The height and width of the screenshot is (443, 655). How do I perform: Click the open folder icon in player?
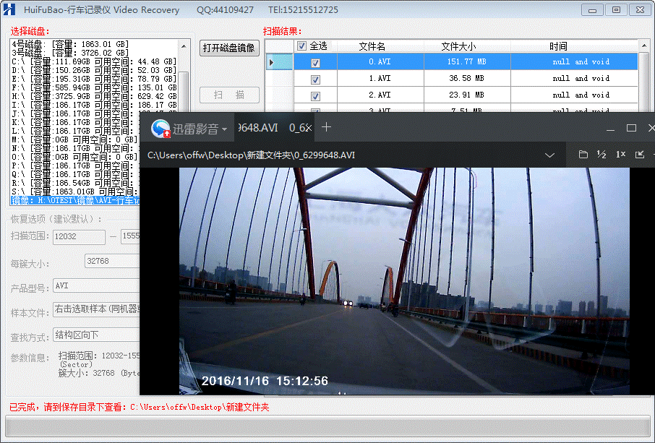(x=583, y=155)
